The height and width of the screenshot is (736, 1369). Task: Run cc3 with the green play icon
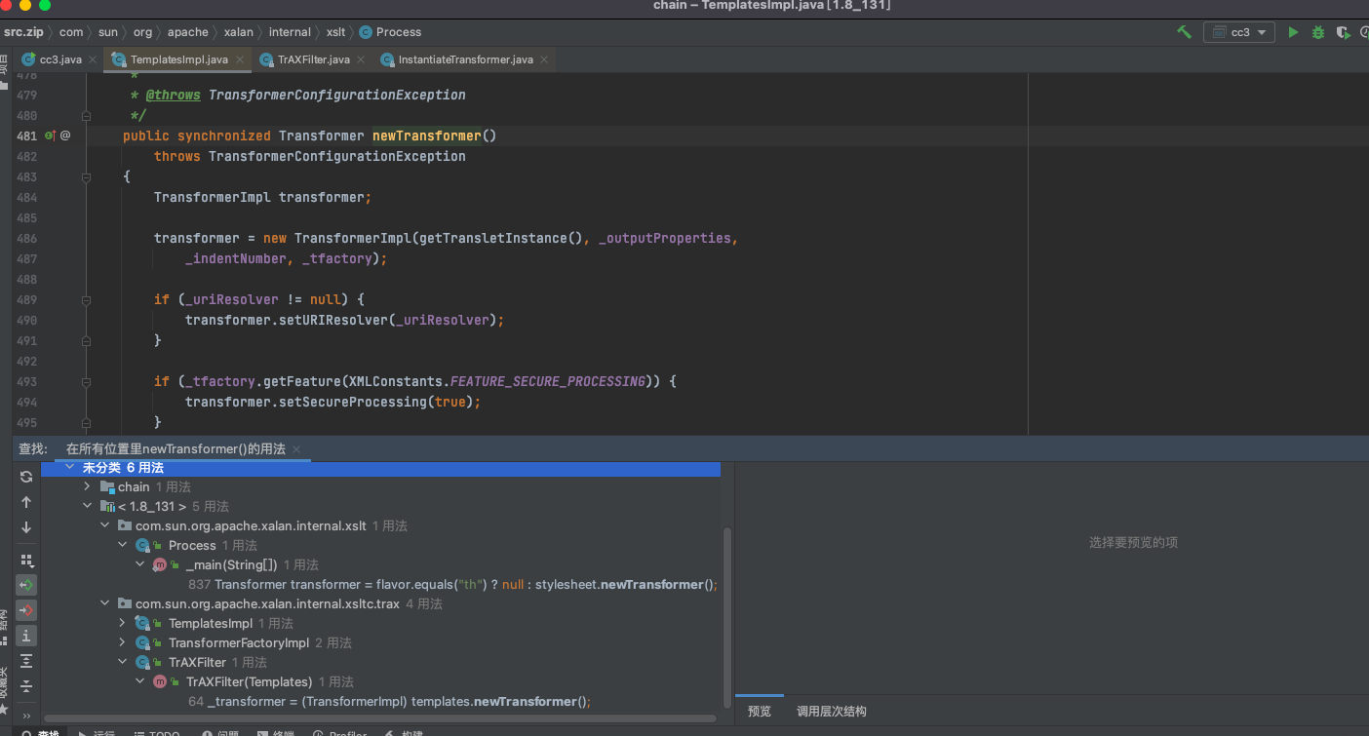point(1293,32)
